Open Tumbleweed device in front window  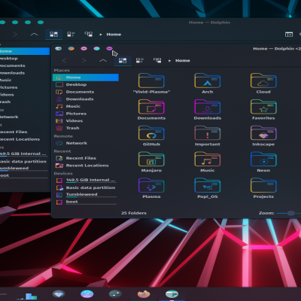click(86, 195)
